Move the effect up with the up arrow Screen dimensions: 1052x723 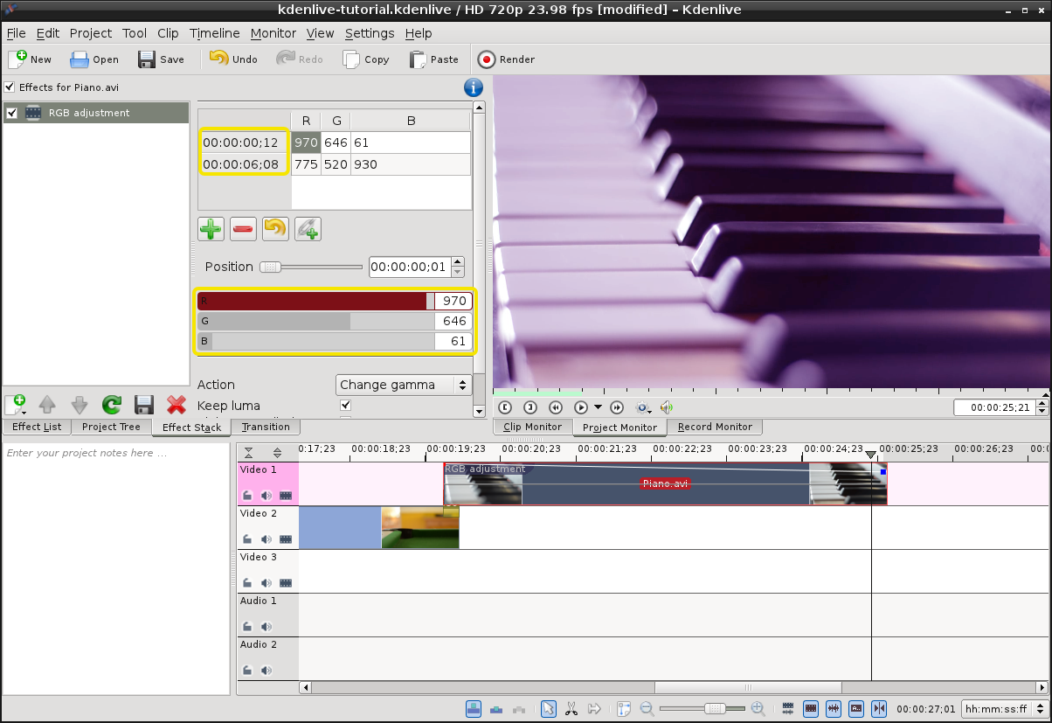pyautogui.click(x=47, y=405)
